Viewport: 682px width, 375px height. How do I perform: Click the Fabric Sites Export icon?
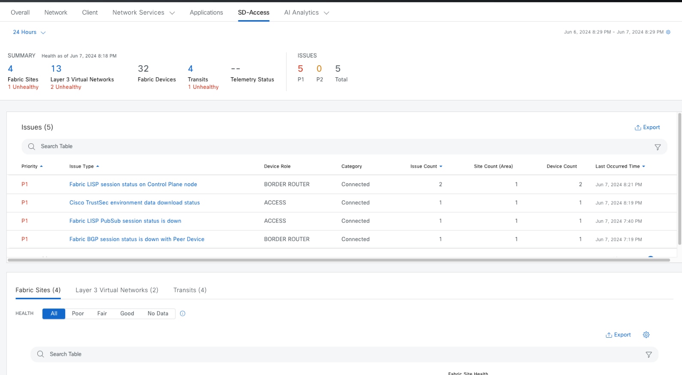609,335
